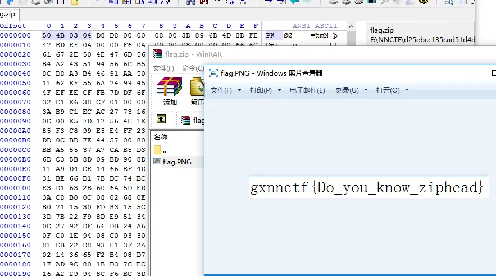This screenshot has height=276, width=496.
Task: Click offset label 00000A0
Action: point(15,131)
